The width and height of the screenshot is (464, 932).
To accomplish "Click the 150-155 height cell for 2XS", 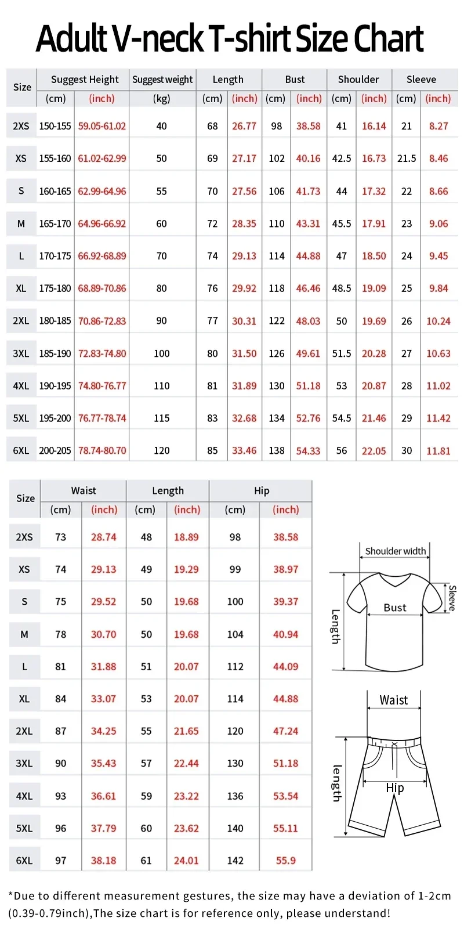I will click(x=55, y=126).
